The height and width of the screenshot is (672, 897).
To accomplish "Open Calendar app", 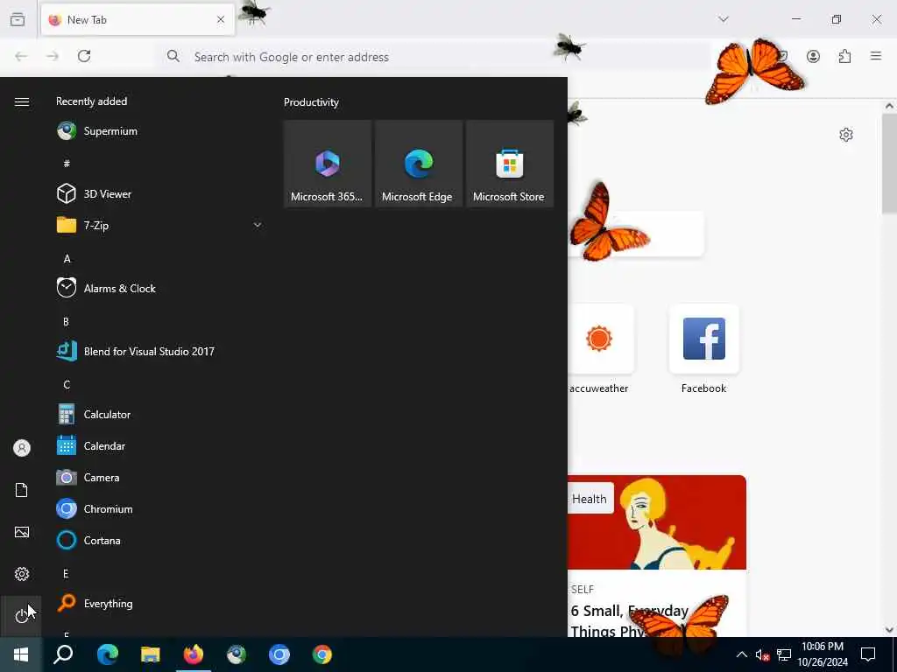I will pyautogui.click(x=159, y=445).
